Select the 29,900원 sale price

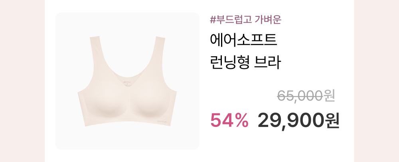[299, 121]
